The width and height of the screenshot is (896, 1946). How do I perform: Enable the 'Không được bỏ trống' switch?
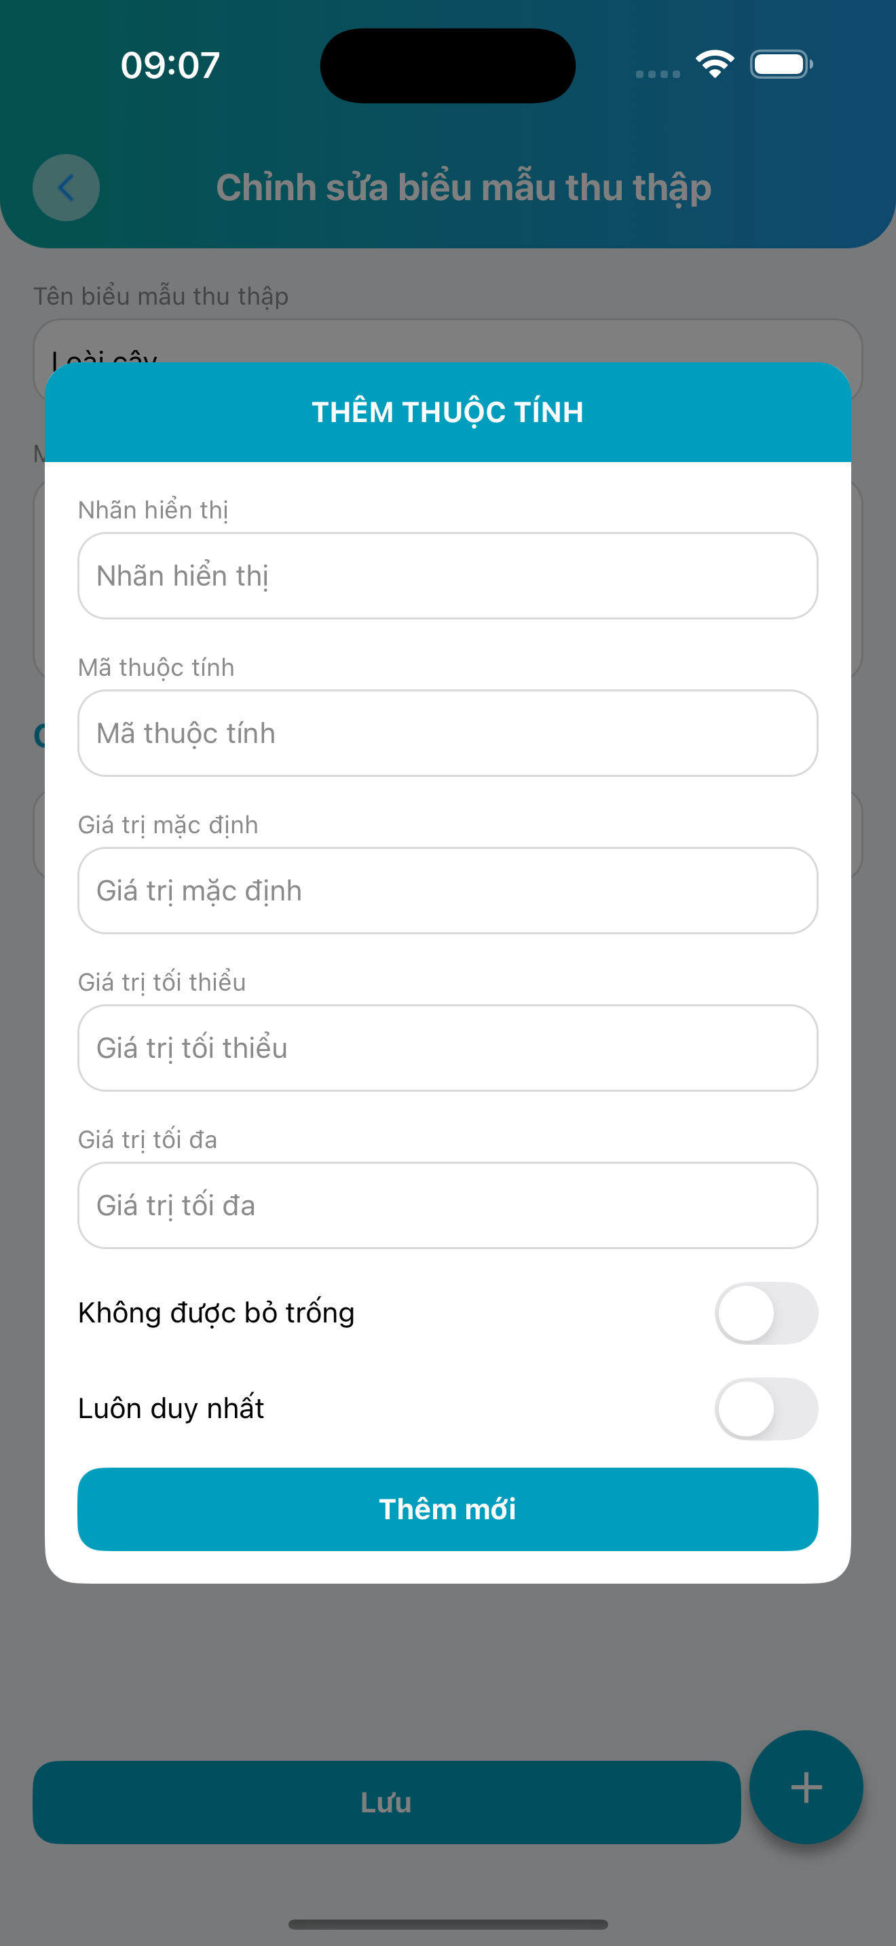pyautogui.click(x=765, y=1313)
